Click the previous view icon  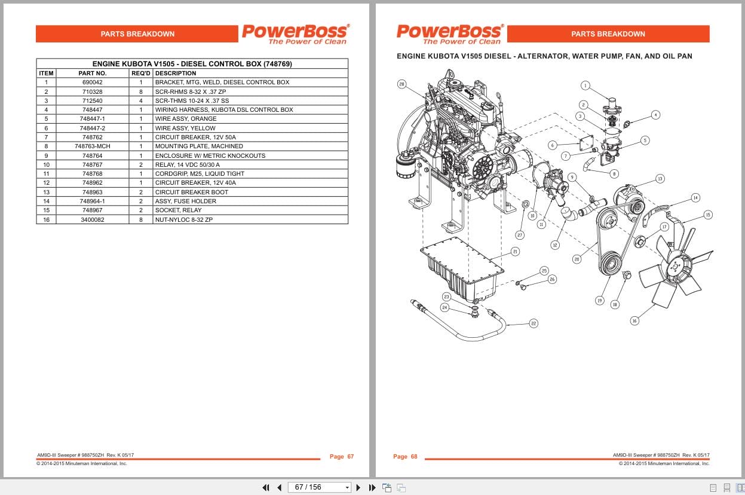(x=387, y=488)
